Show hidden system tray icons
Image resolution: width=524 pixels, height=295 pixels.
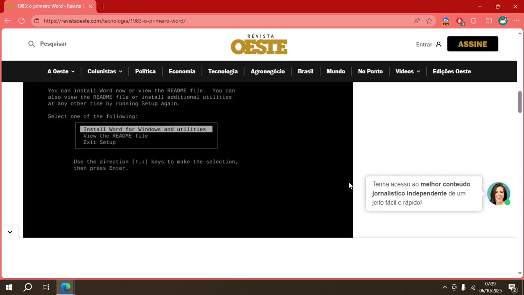(x=445, y=287)
